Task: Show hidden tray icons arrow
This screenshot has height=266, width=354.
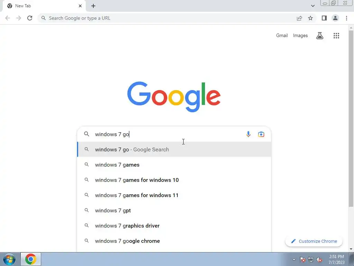Action: [294, 259]
